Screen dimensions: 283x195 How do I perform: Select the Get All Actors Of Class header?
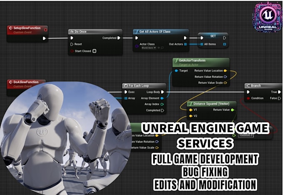(x=161, y=32)
